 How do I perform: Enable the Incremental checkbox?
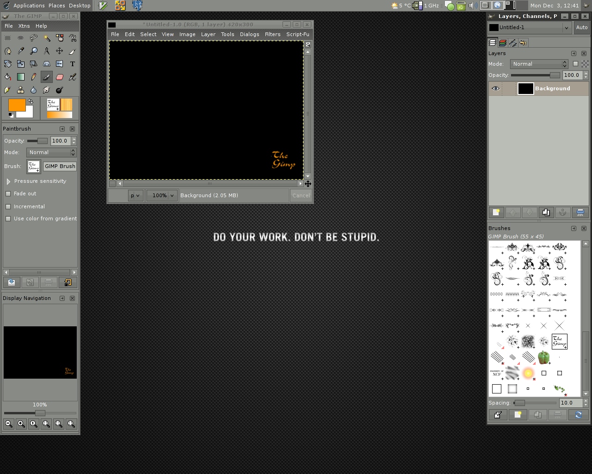(8, 206)
